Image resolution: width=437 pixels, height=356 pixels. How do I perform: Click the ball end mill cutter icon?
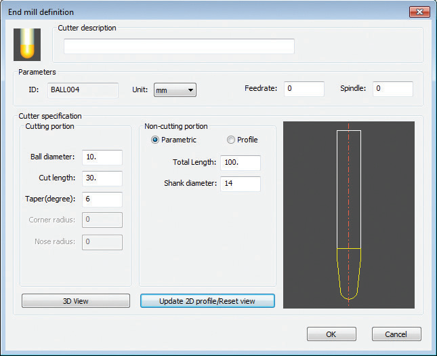coord(27,45)
